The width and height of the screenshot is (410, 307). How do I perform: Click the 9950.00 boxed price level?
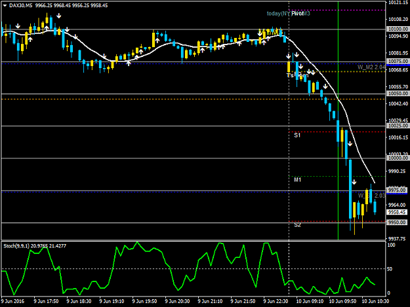[x=397, y=222]
